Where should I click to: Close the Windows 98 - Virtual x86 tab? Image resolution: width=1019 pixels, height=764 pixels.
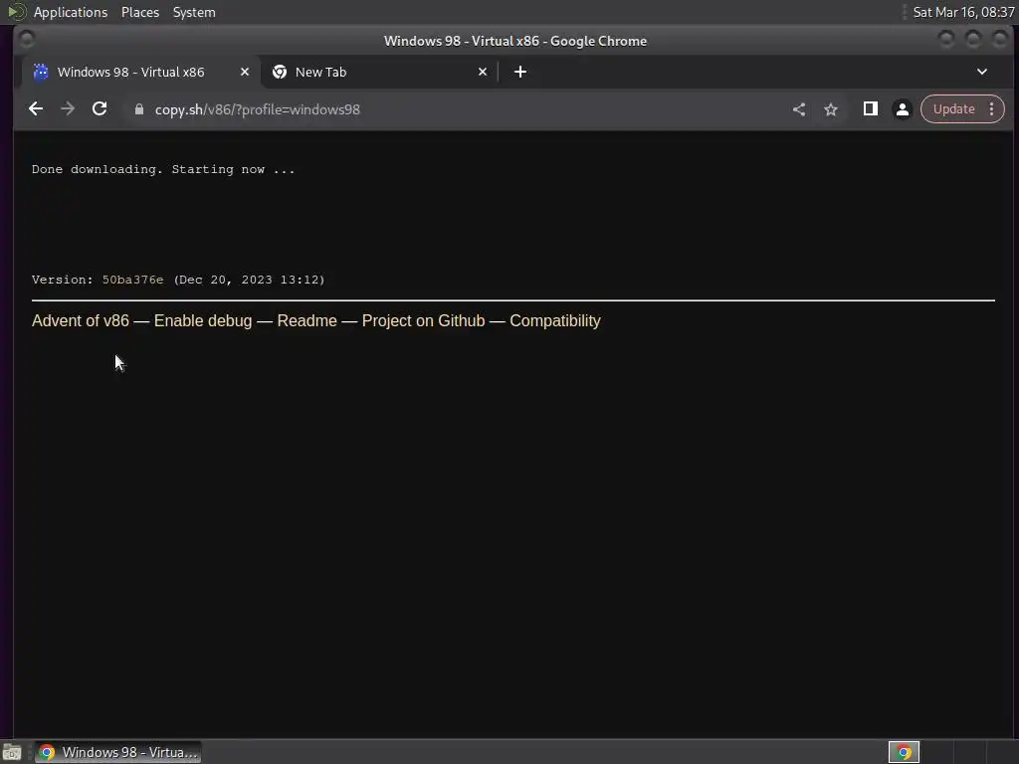[245, 72]
